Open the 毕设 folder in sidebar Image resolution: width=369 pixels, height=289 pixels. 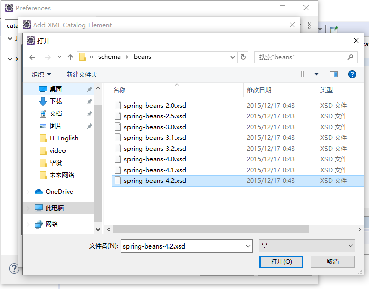pyautogui.click(x=56, y=163)
